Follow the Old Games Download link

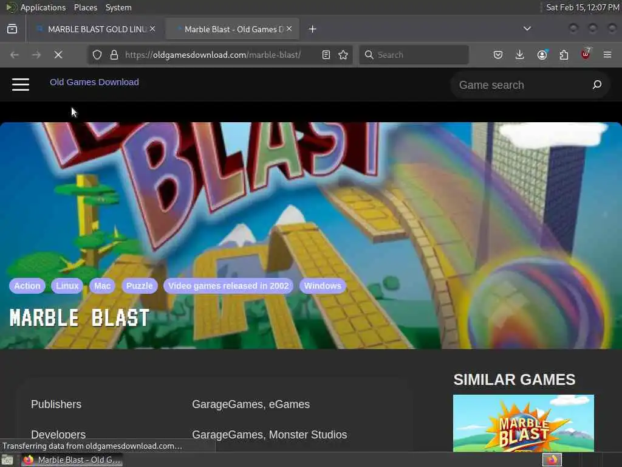(94, 82)
